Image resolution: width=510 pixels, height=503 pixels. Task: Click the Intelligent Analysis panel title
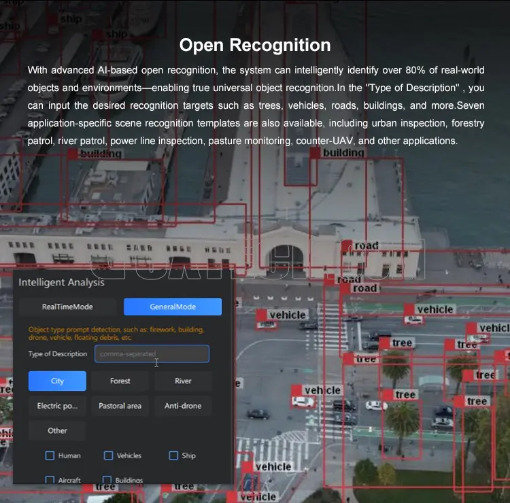click(x=61, y=282)
